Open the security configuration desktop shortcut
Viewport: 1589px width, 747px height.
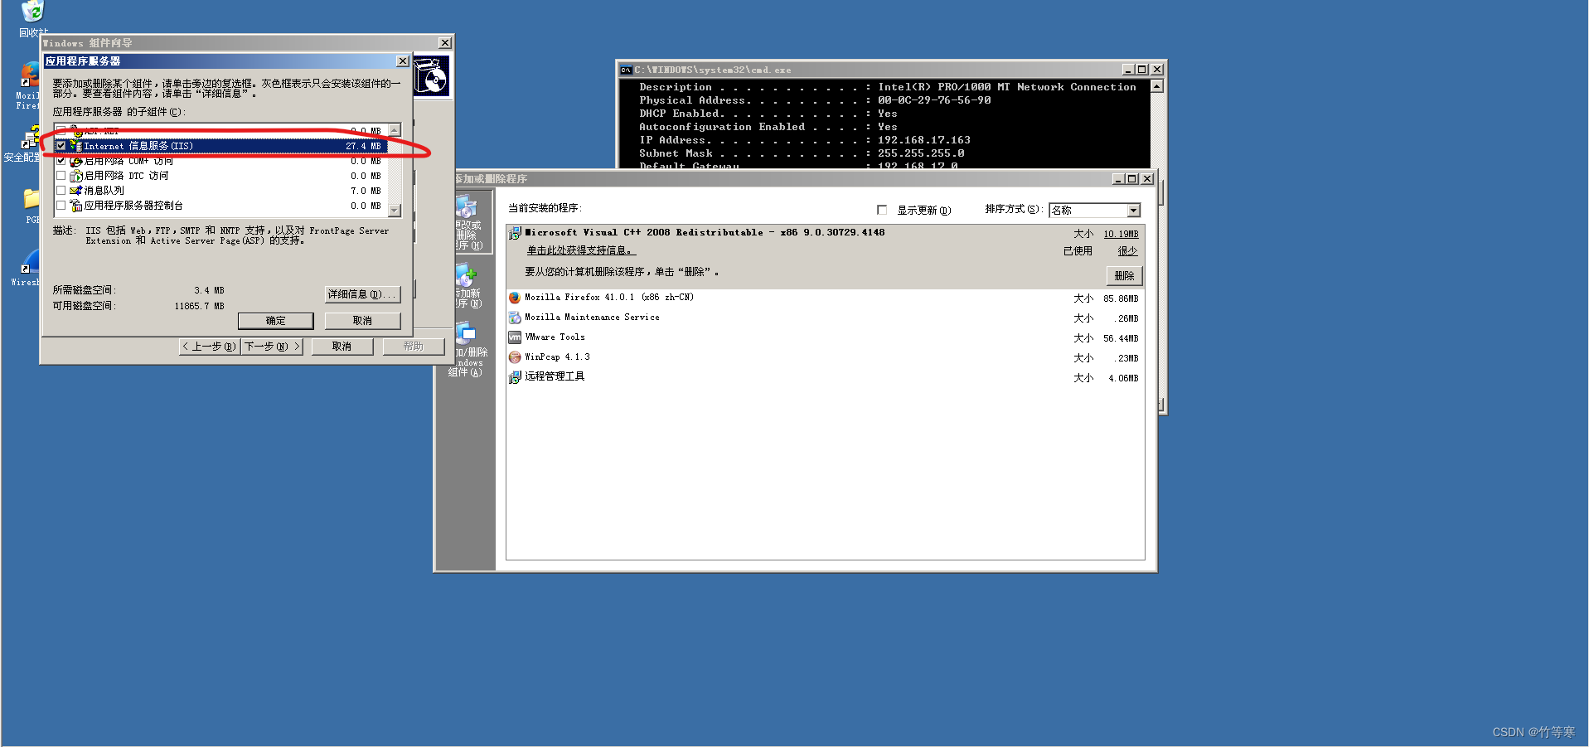coord(31,138)
